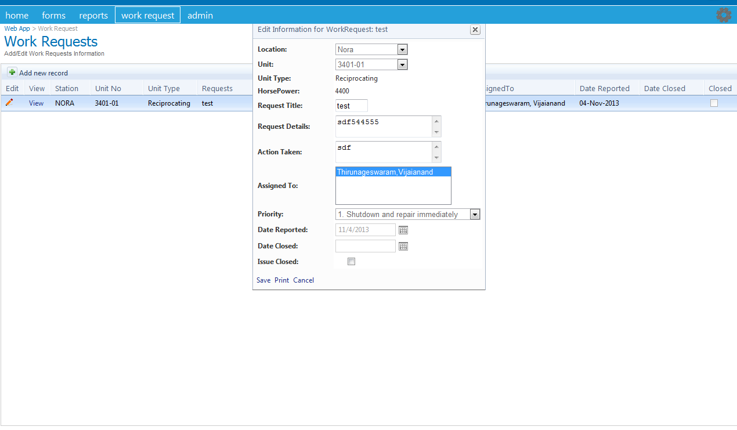737x430 pixels.
Task: Sort by the Station column header
Action: [67, 88]
